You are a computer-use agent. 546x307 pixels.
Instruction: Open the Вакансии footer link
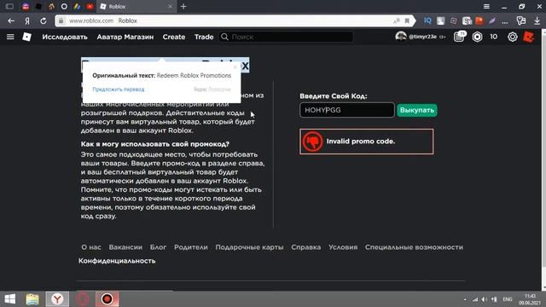point(125,247)
